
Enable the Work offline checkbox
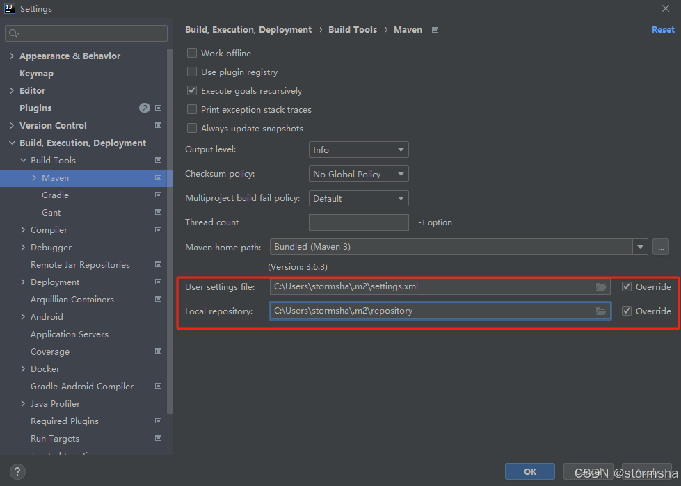pyautogui.click(x=192, y=53)
